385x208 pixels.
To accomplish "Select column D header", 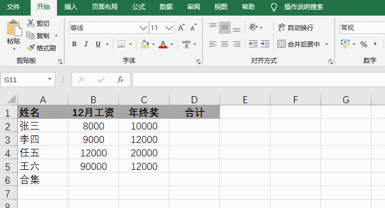I will click(194, 99).
